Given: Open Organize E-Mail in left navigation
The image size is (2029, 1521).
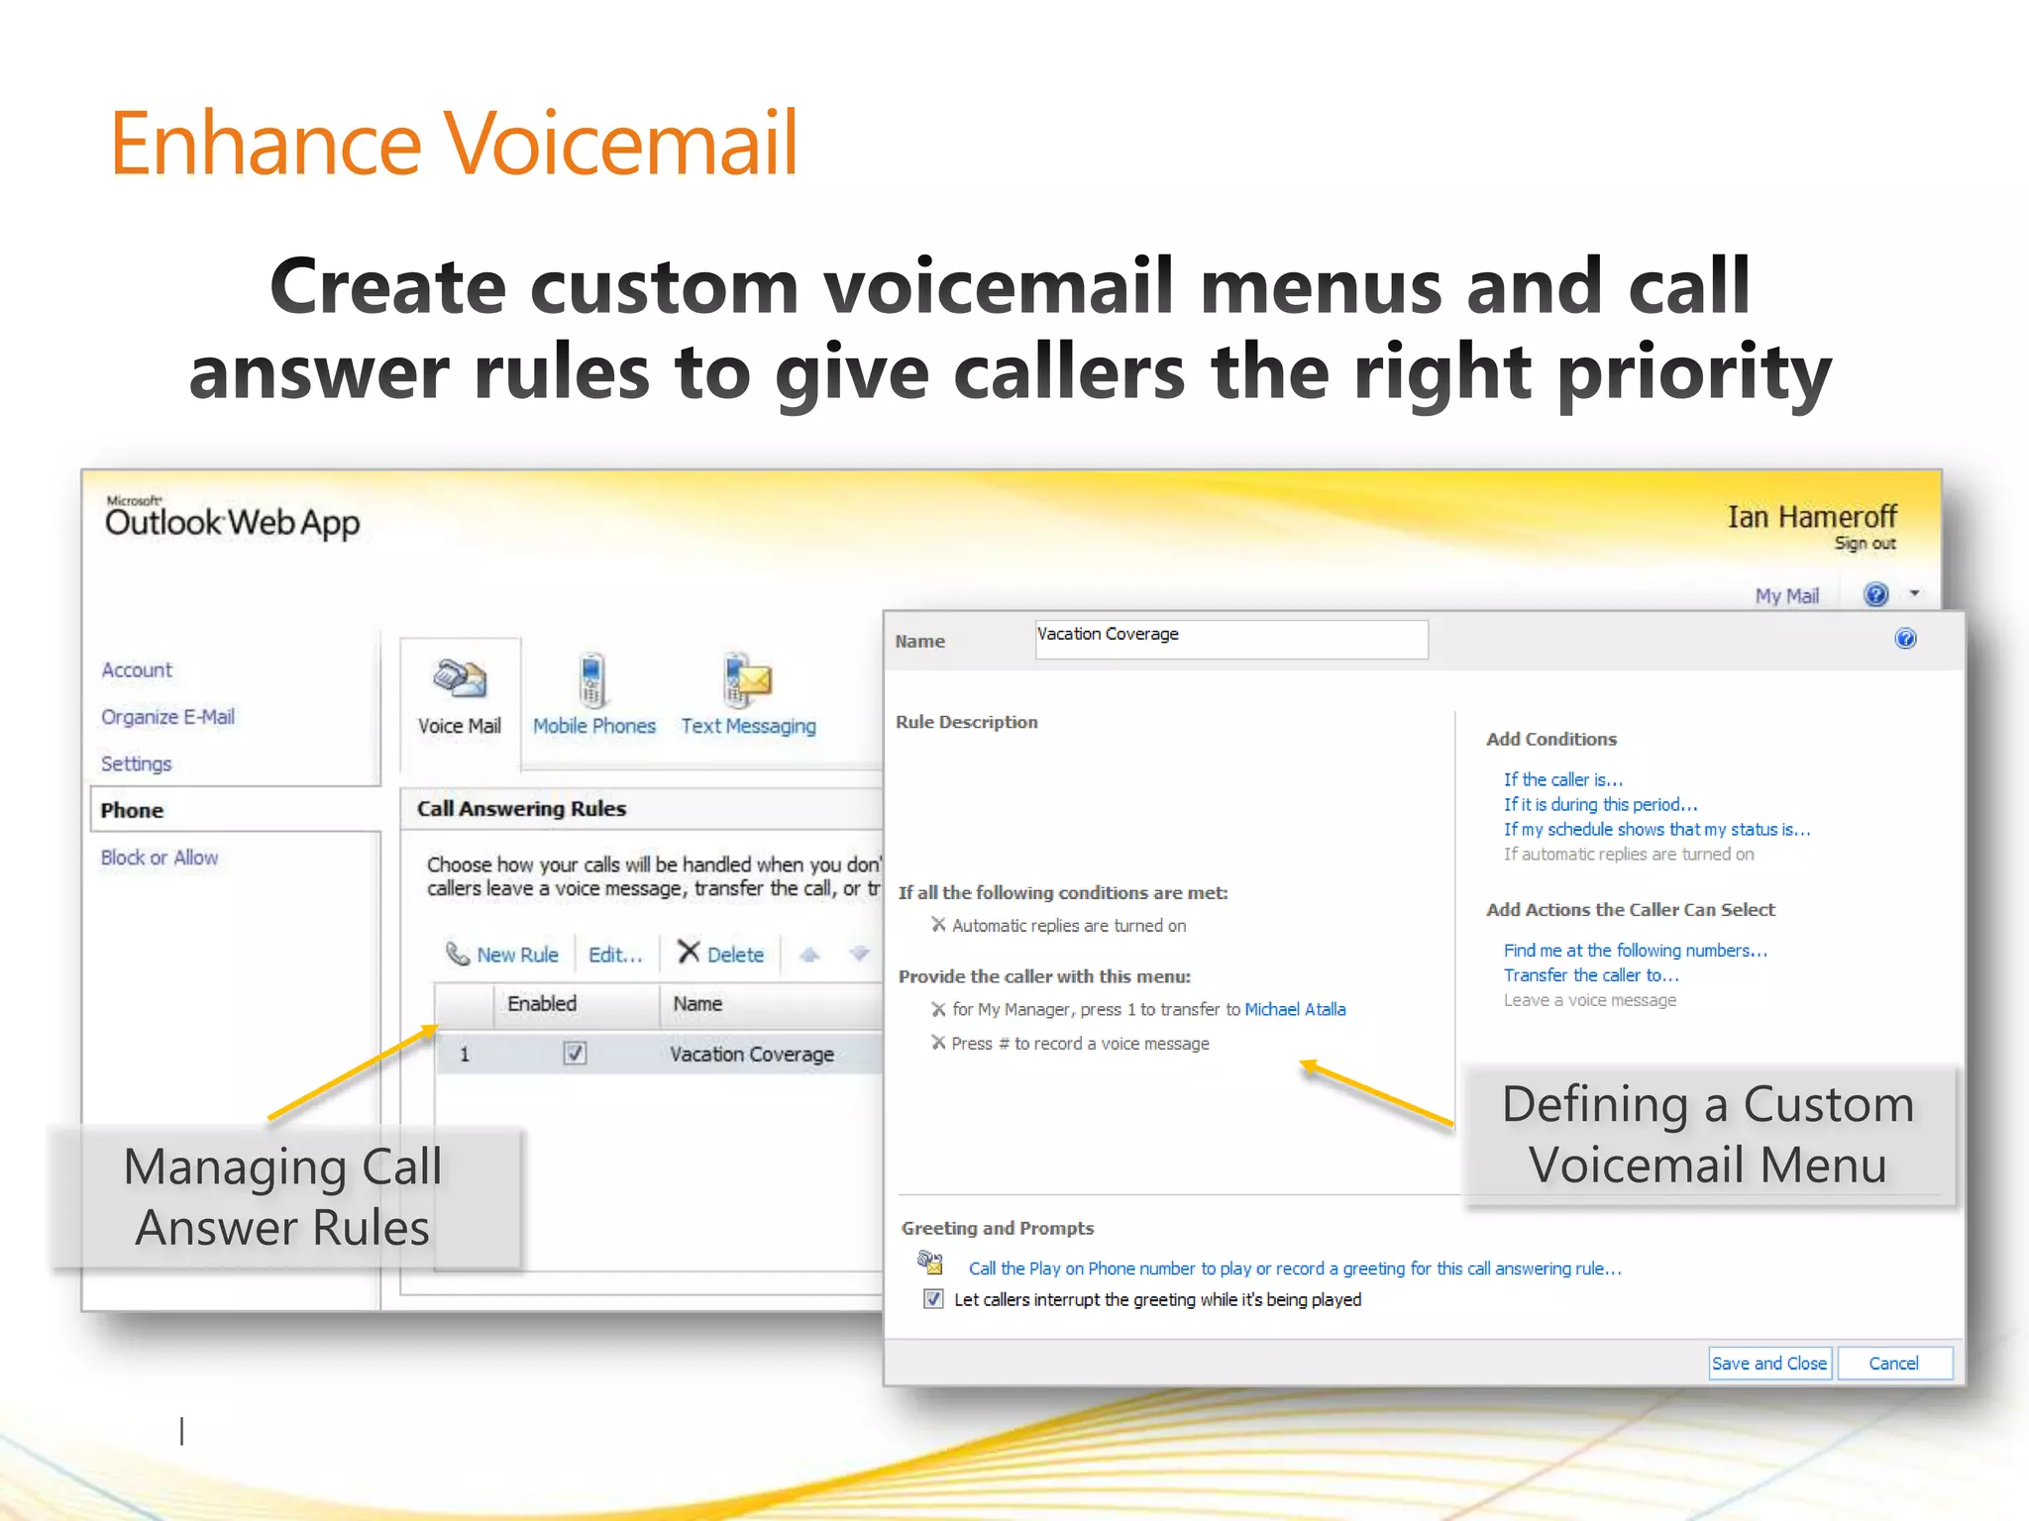Looking at the screenshot, I should pos(168,717).
